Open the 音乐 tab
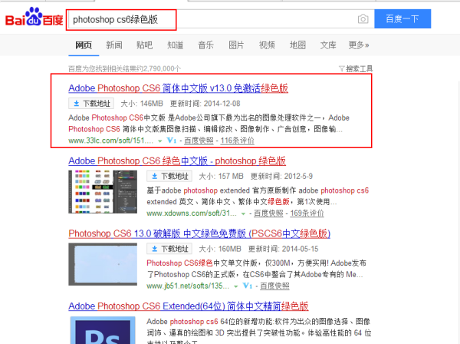 205,45
